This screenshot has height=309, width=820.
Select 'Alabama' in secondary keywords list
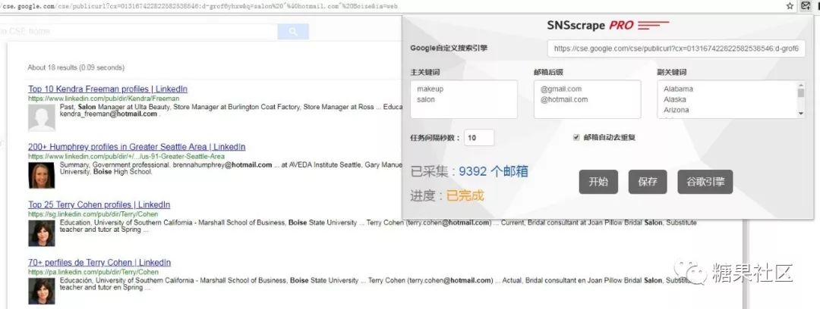pyautogui.click(x=678, y=89)
